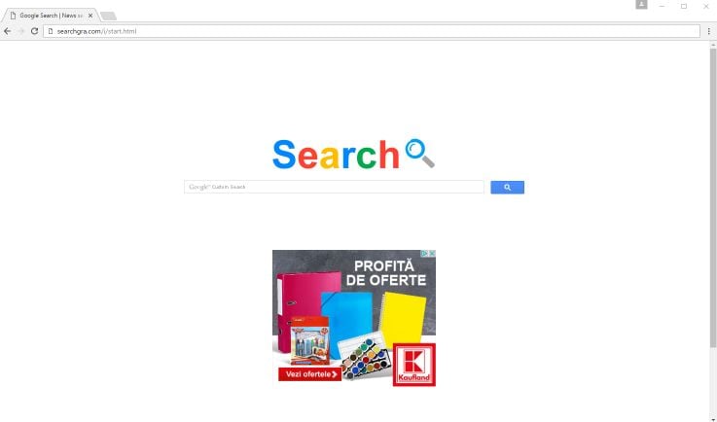Open the AdChoices triangle icon

click(425, 253)
